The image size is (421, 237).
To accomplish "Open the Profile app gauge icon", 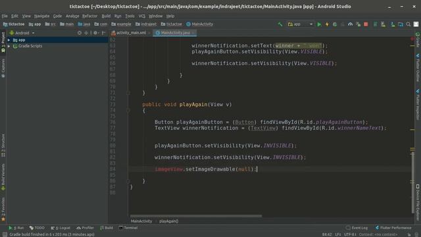I will pyautogui.click(x=350, y=24).
